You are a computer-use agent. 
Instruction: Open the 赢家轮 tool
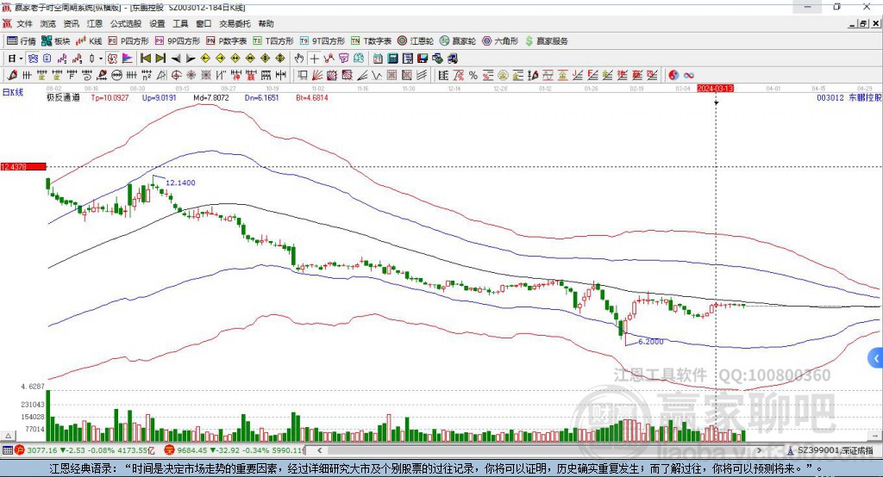click(x=457, y=41)
